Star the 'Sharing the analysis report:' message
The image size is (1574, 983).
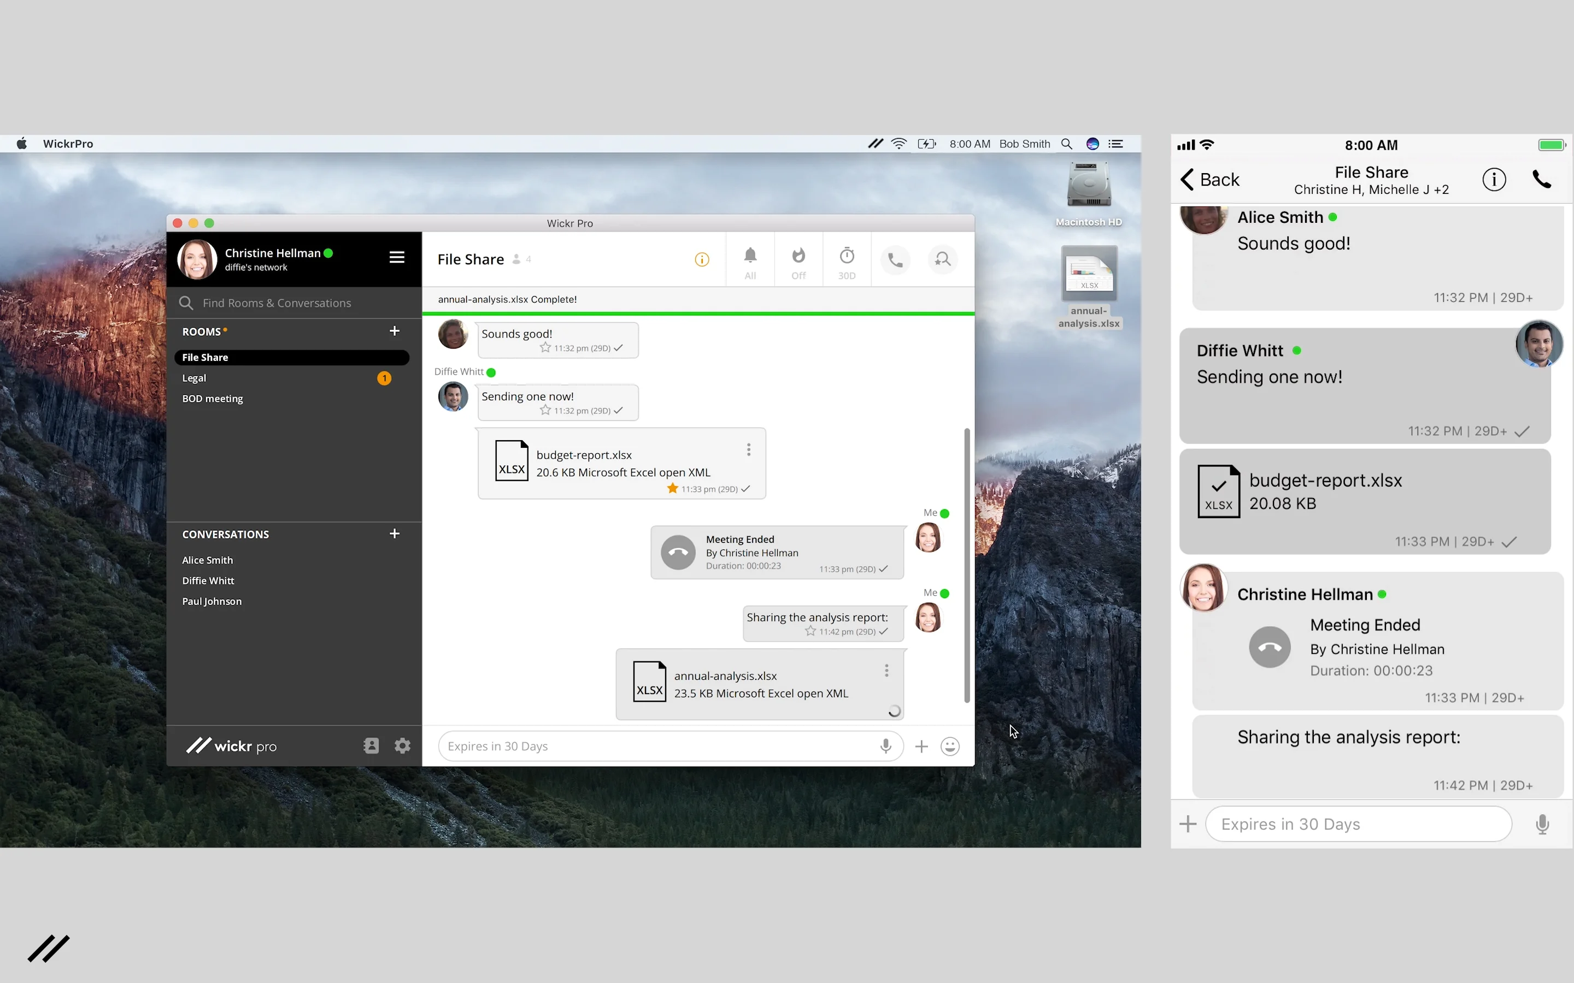point(811,631)
